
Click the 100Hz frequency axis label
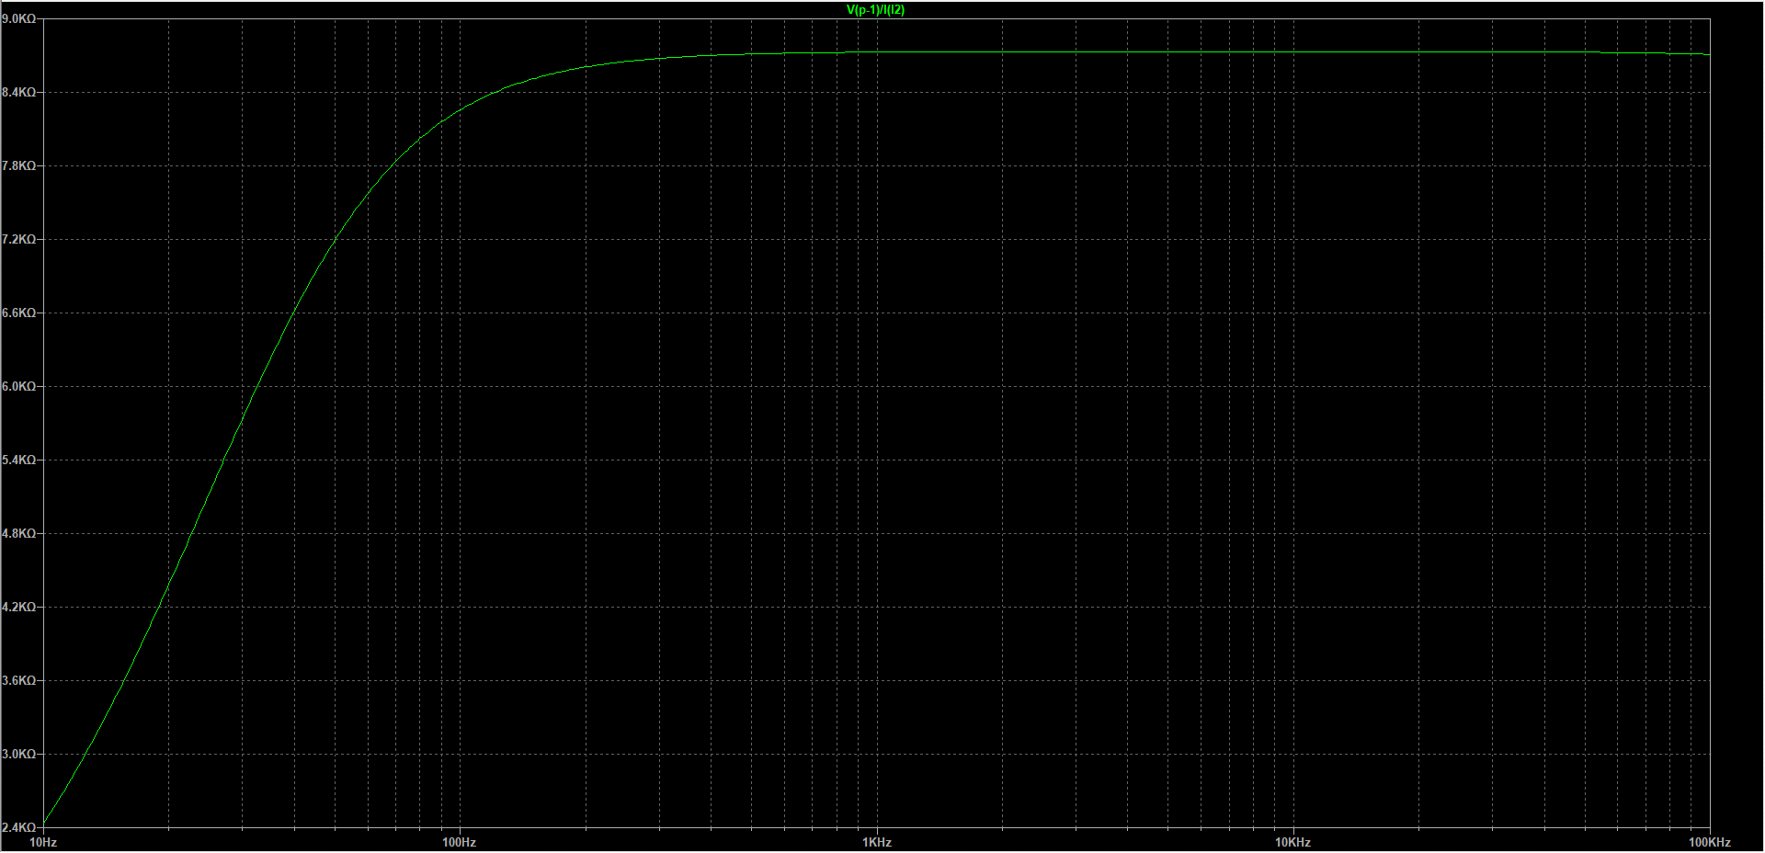click(459, 842)
